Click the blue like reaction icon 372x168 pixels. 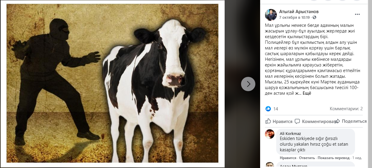point(268,109)
